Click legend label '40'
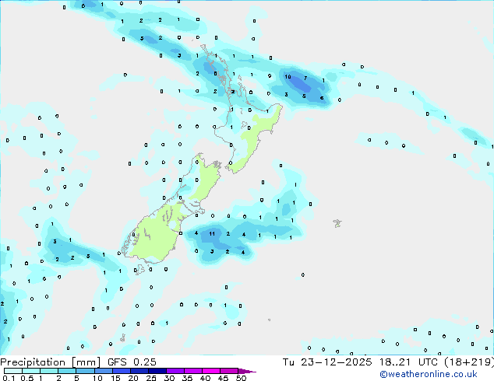Screen dimensions: 494x381 [x=205, y=378]
